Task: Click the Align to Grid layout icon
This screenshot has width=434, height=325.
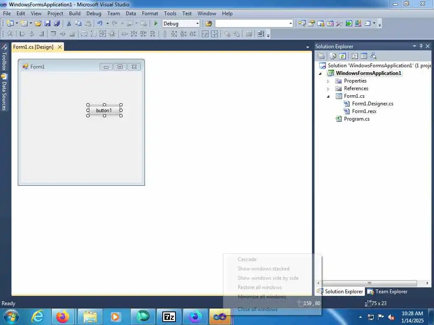Action: pyautogui.click(x=10, y=34)
